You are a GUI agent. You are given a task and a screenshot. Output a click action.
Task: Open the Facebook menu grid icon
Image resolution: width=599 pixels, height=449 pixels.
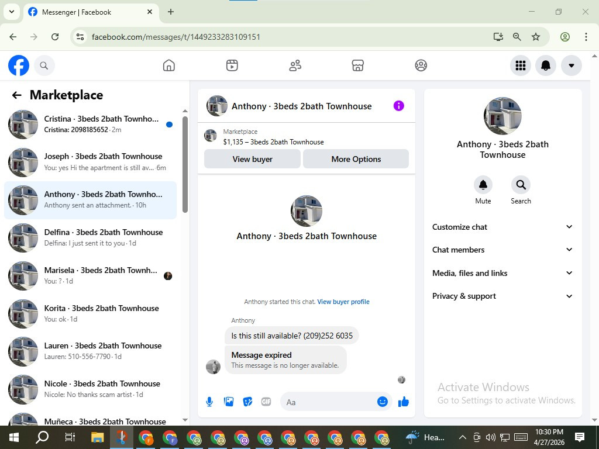click(520, 65)
